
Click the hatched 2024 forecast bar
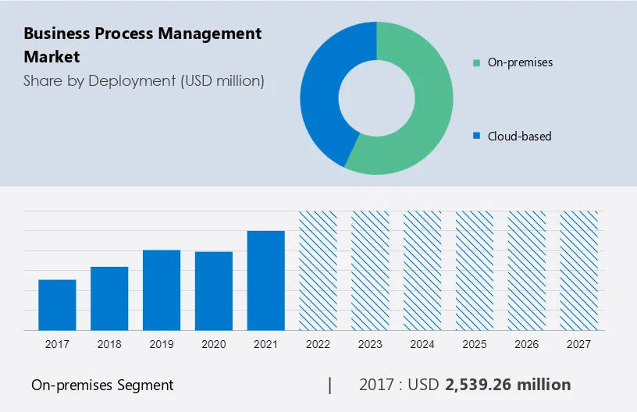tap(422, 271)
